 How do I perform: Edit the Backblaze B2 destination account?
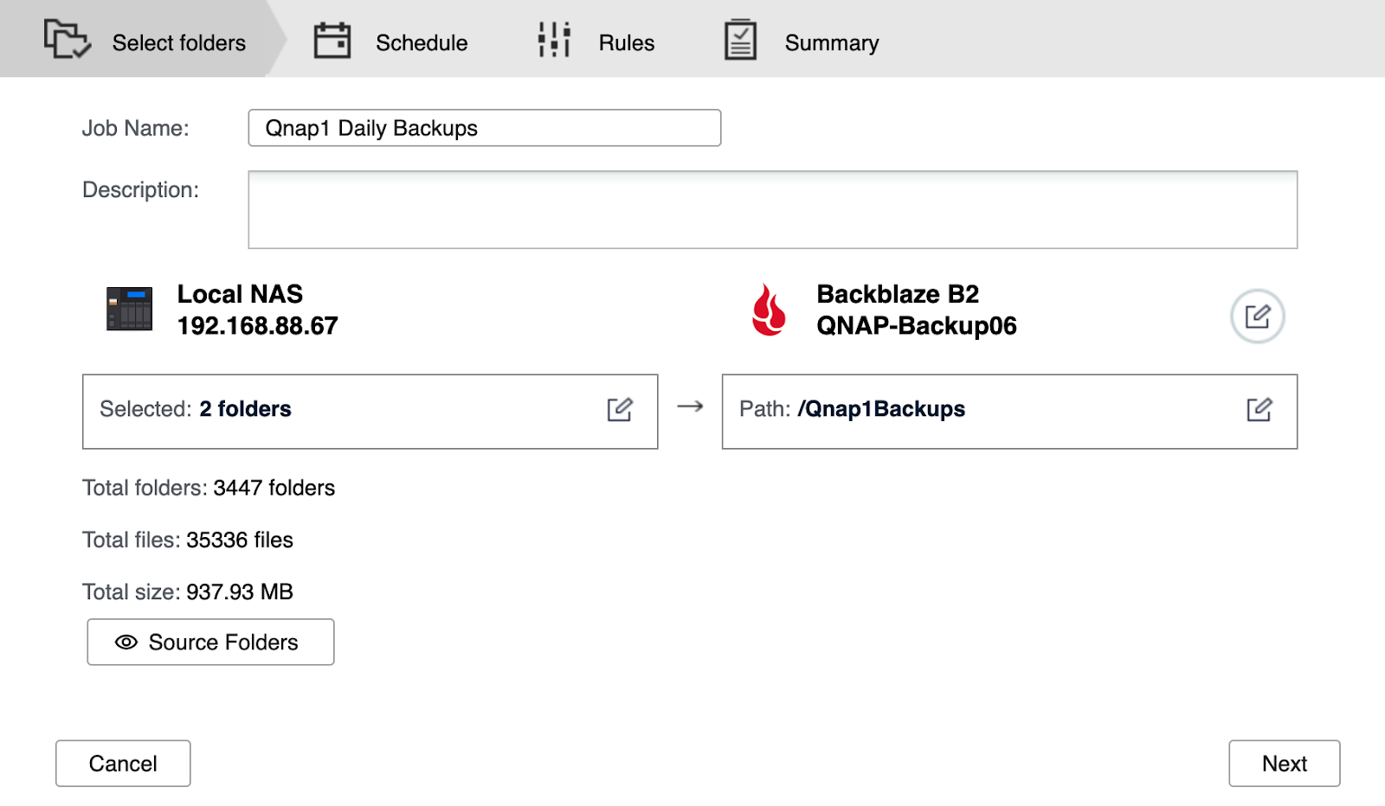coord(1257,317)
